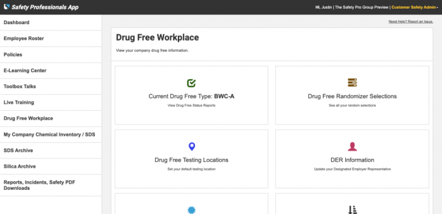Screen dimensions: 442x214
Task: Open DER Information heading
Action: click(x=352, y=160)
